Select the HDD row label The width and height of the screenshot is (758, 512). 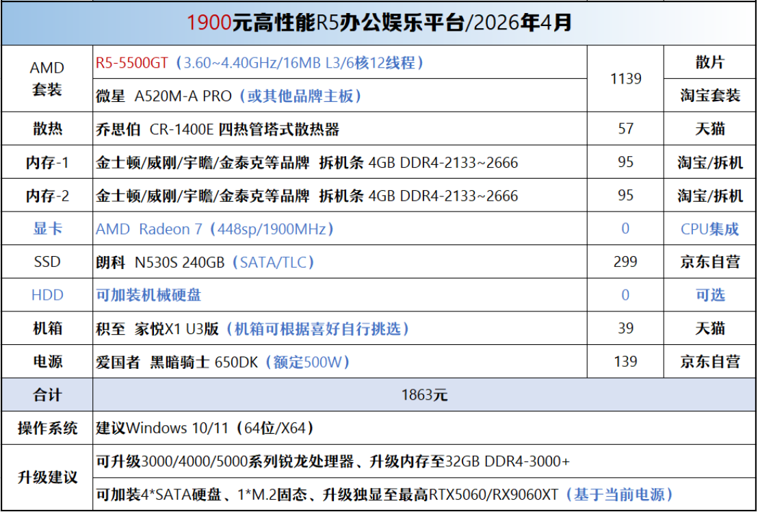[47, 295]
